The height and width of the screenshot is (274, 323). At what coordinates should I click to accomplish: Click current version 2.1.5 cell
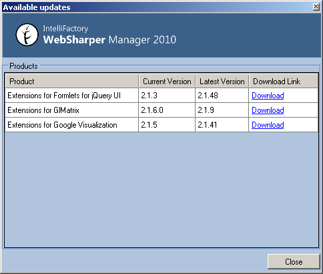click(167, 125)
